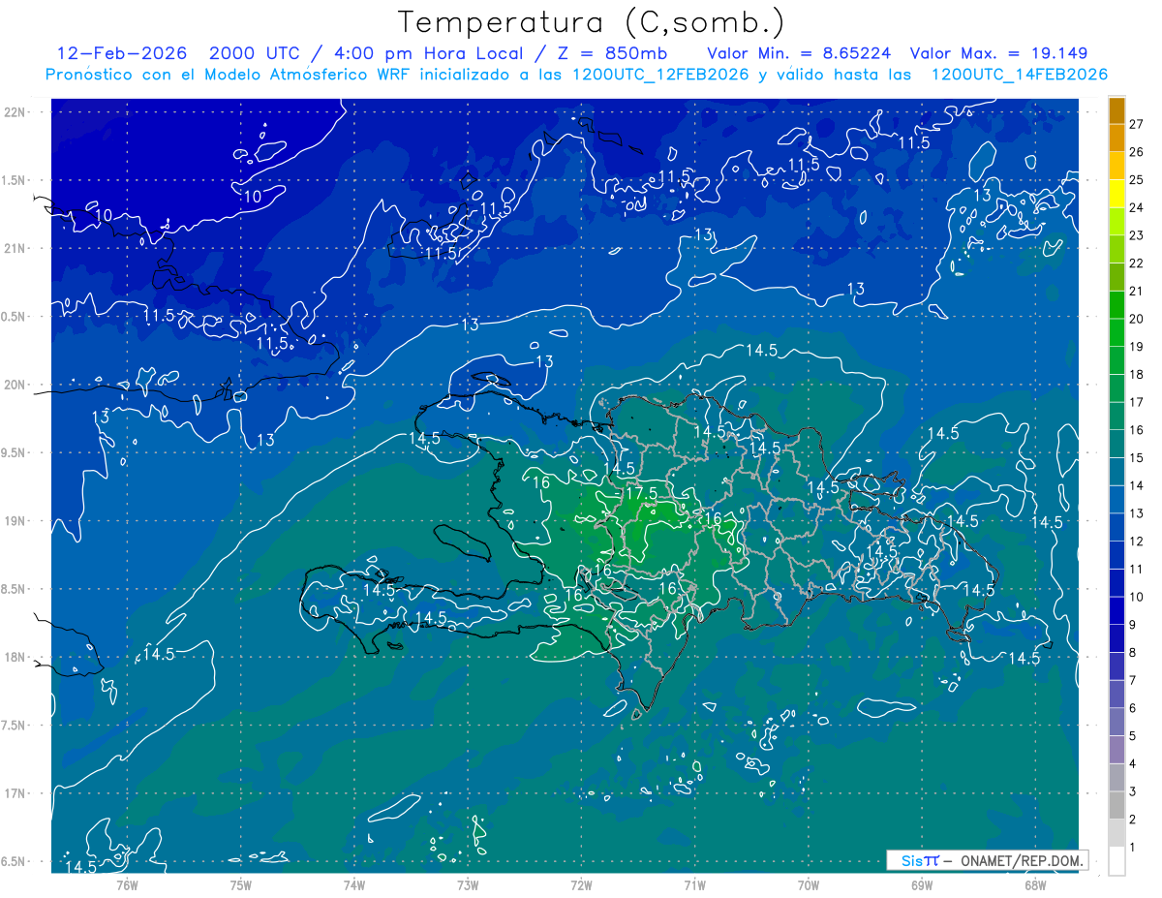Click the colorbar label '8'
The image size is (1162, 898).
[1132, 653]
